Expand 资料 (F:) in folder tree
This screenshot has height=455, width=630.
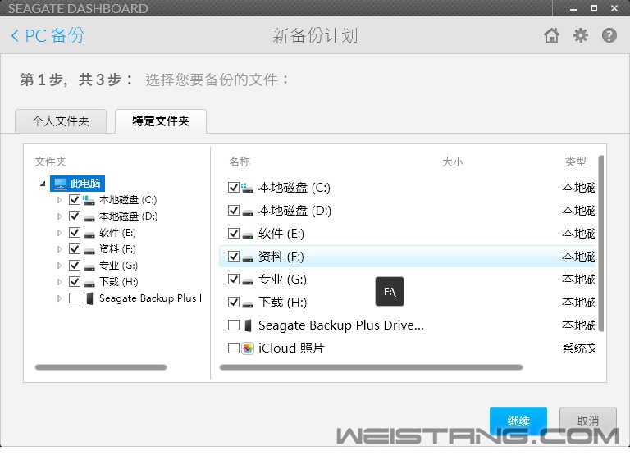[x=59, y=249]
